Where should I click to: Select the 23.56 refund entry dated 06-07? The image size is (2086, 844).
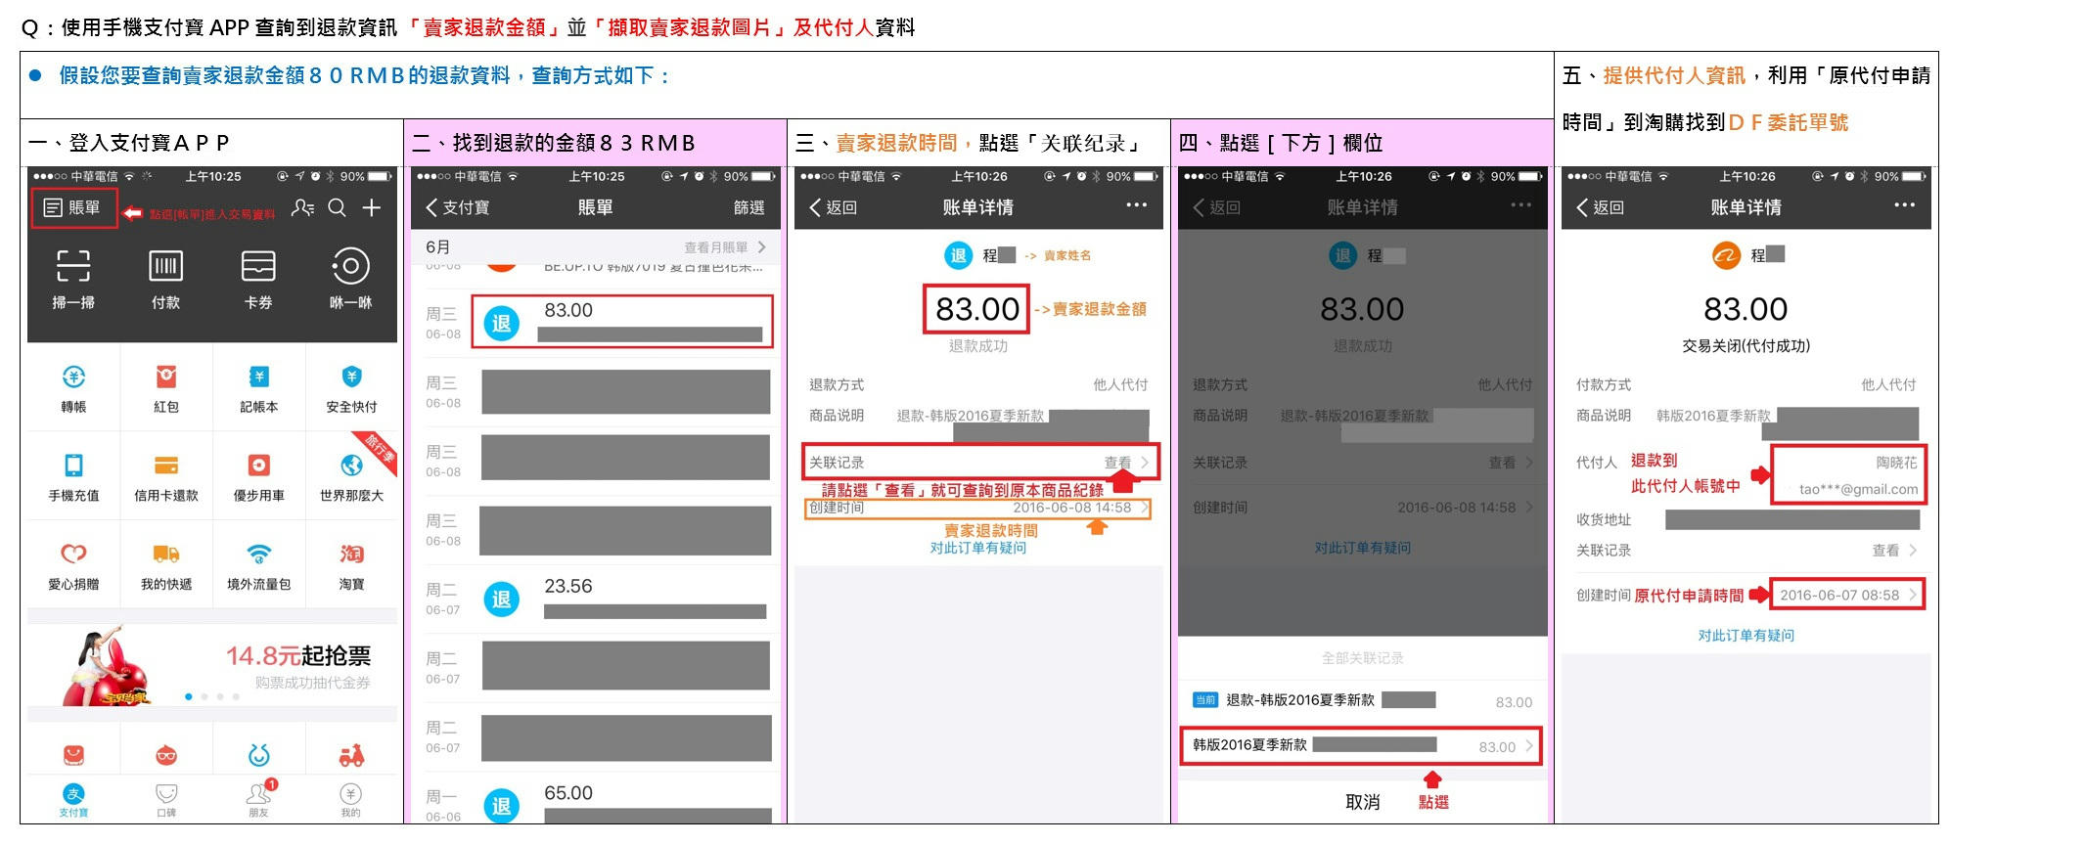coord(596,598)
